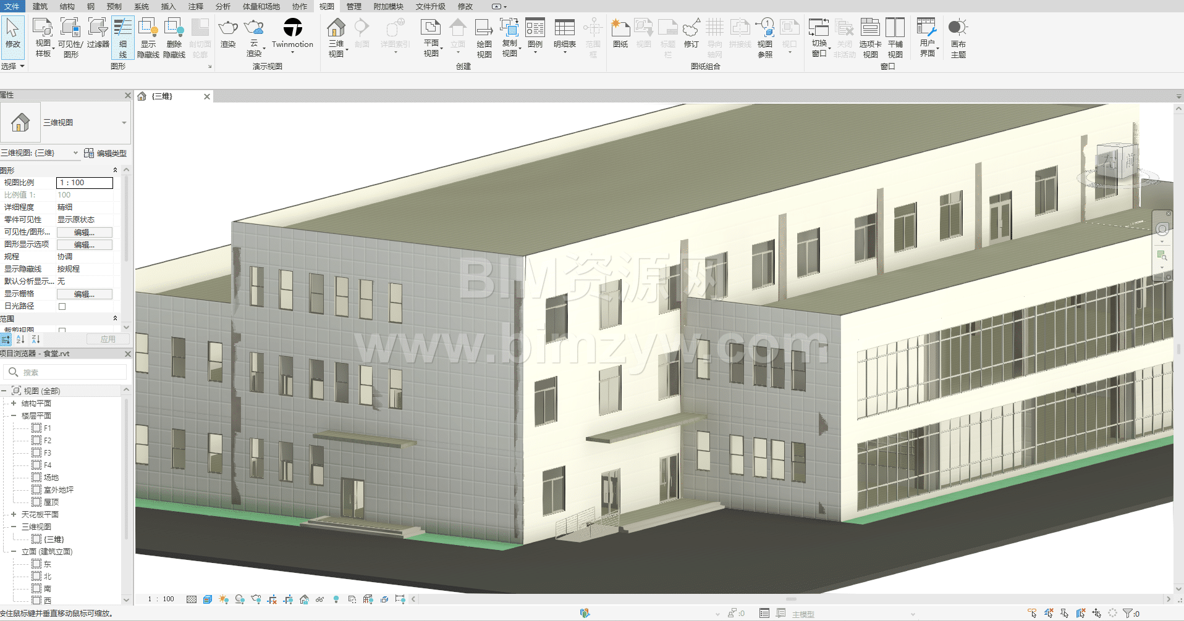This screenshot has width=1184, height=621.
Task: Open the 管理 ribbon tab
Action: (x=353, y=6)
